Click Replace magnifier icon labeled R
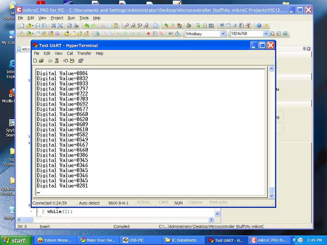The height and width of the screenshot is (245, 327). pos(146,26)
